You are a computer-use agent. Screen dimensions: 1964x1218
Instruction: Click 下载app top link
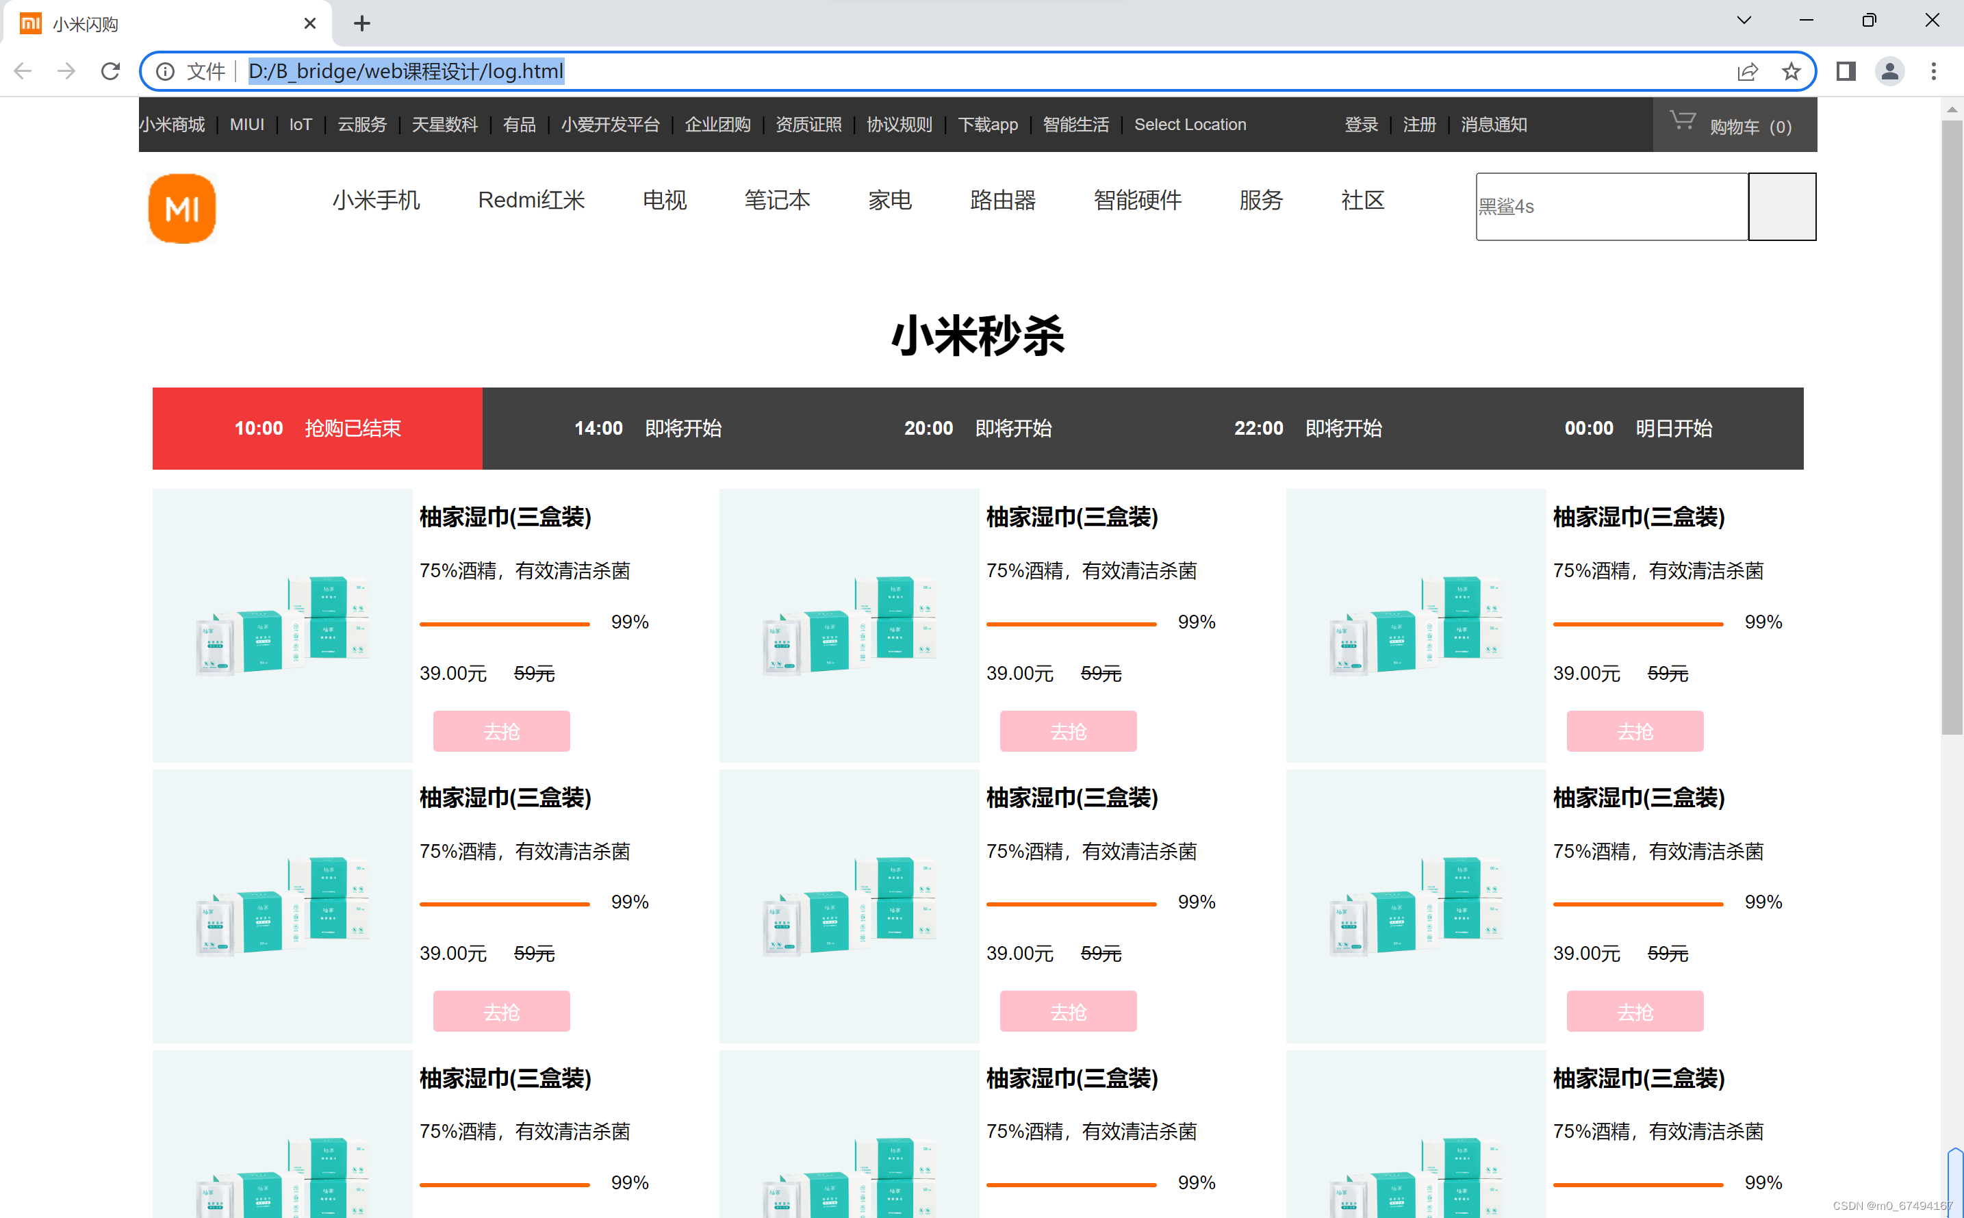[x=988, y=125]
